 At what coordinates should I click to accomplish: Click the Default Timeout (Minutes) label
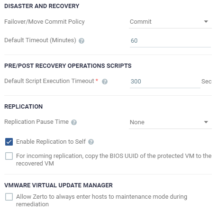coord(40,40)
